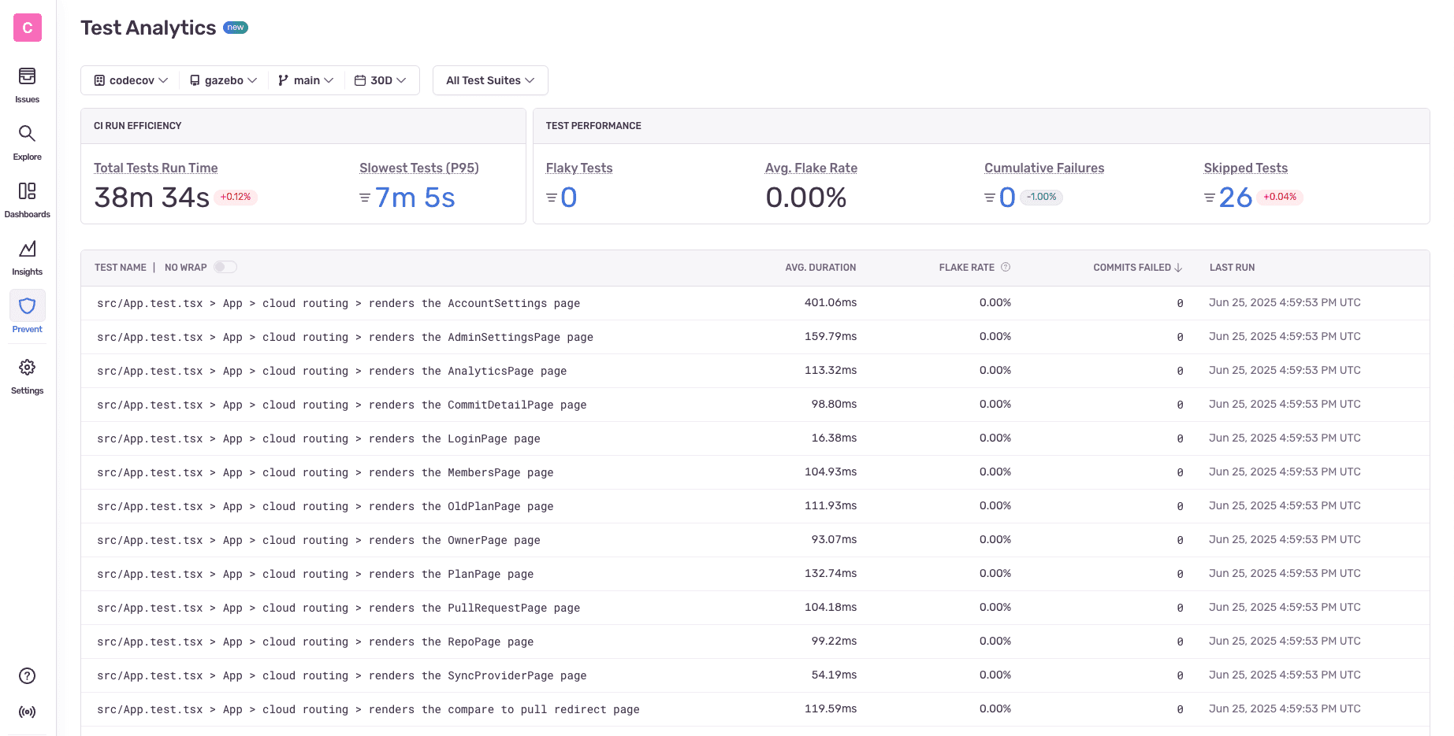Open the Insights section
Image resolution: width=1454 pixels, height=736 pixels.
[x=27, y=256]
